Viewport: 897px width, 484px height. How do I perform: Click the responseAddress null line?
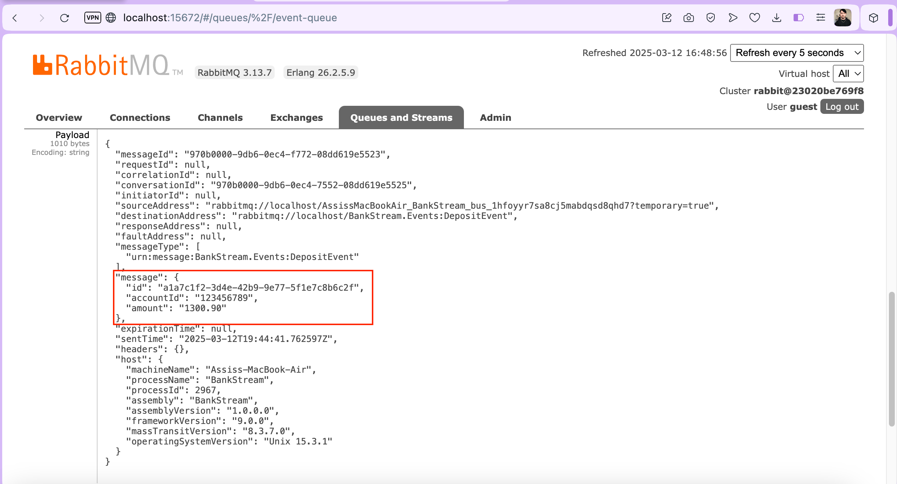pyautogui.click(x=179, y=226)
